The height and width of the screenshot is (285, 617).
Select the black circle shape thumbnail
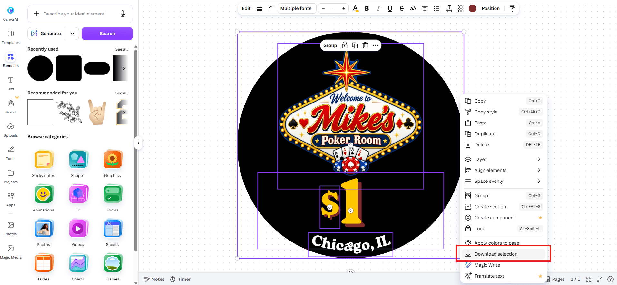click(40, 68)
